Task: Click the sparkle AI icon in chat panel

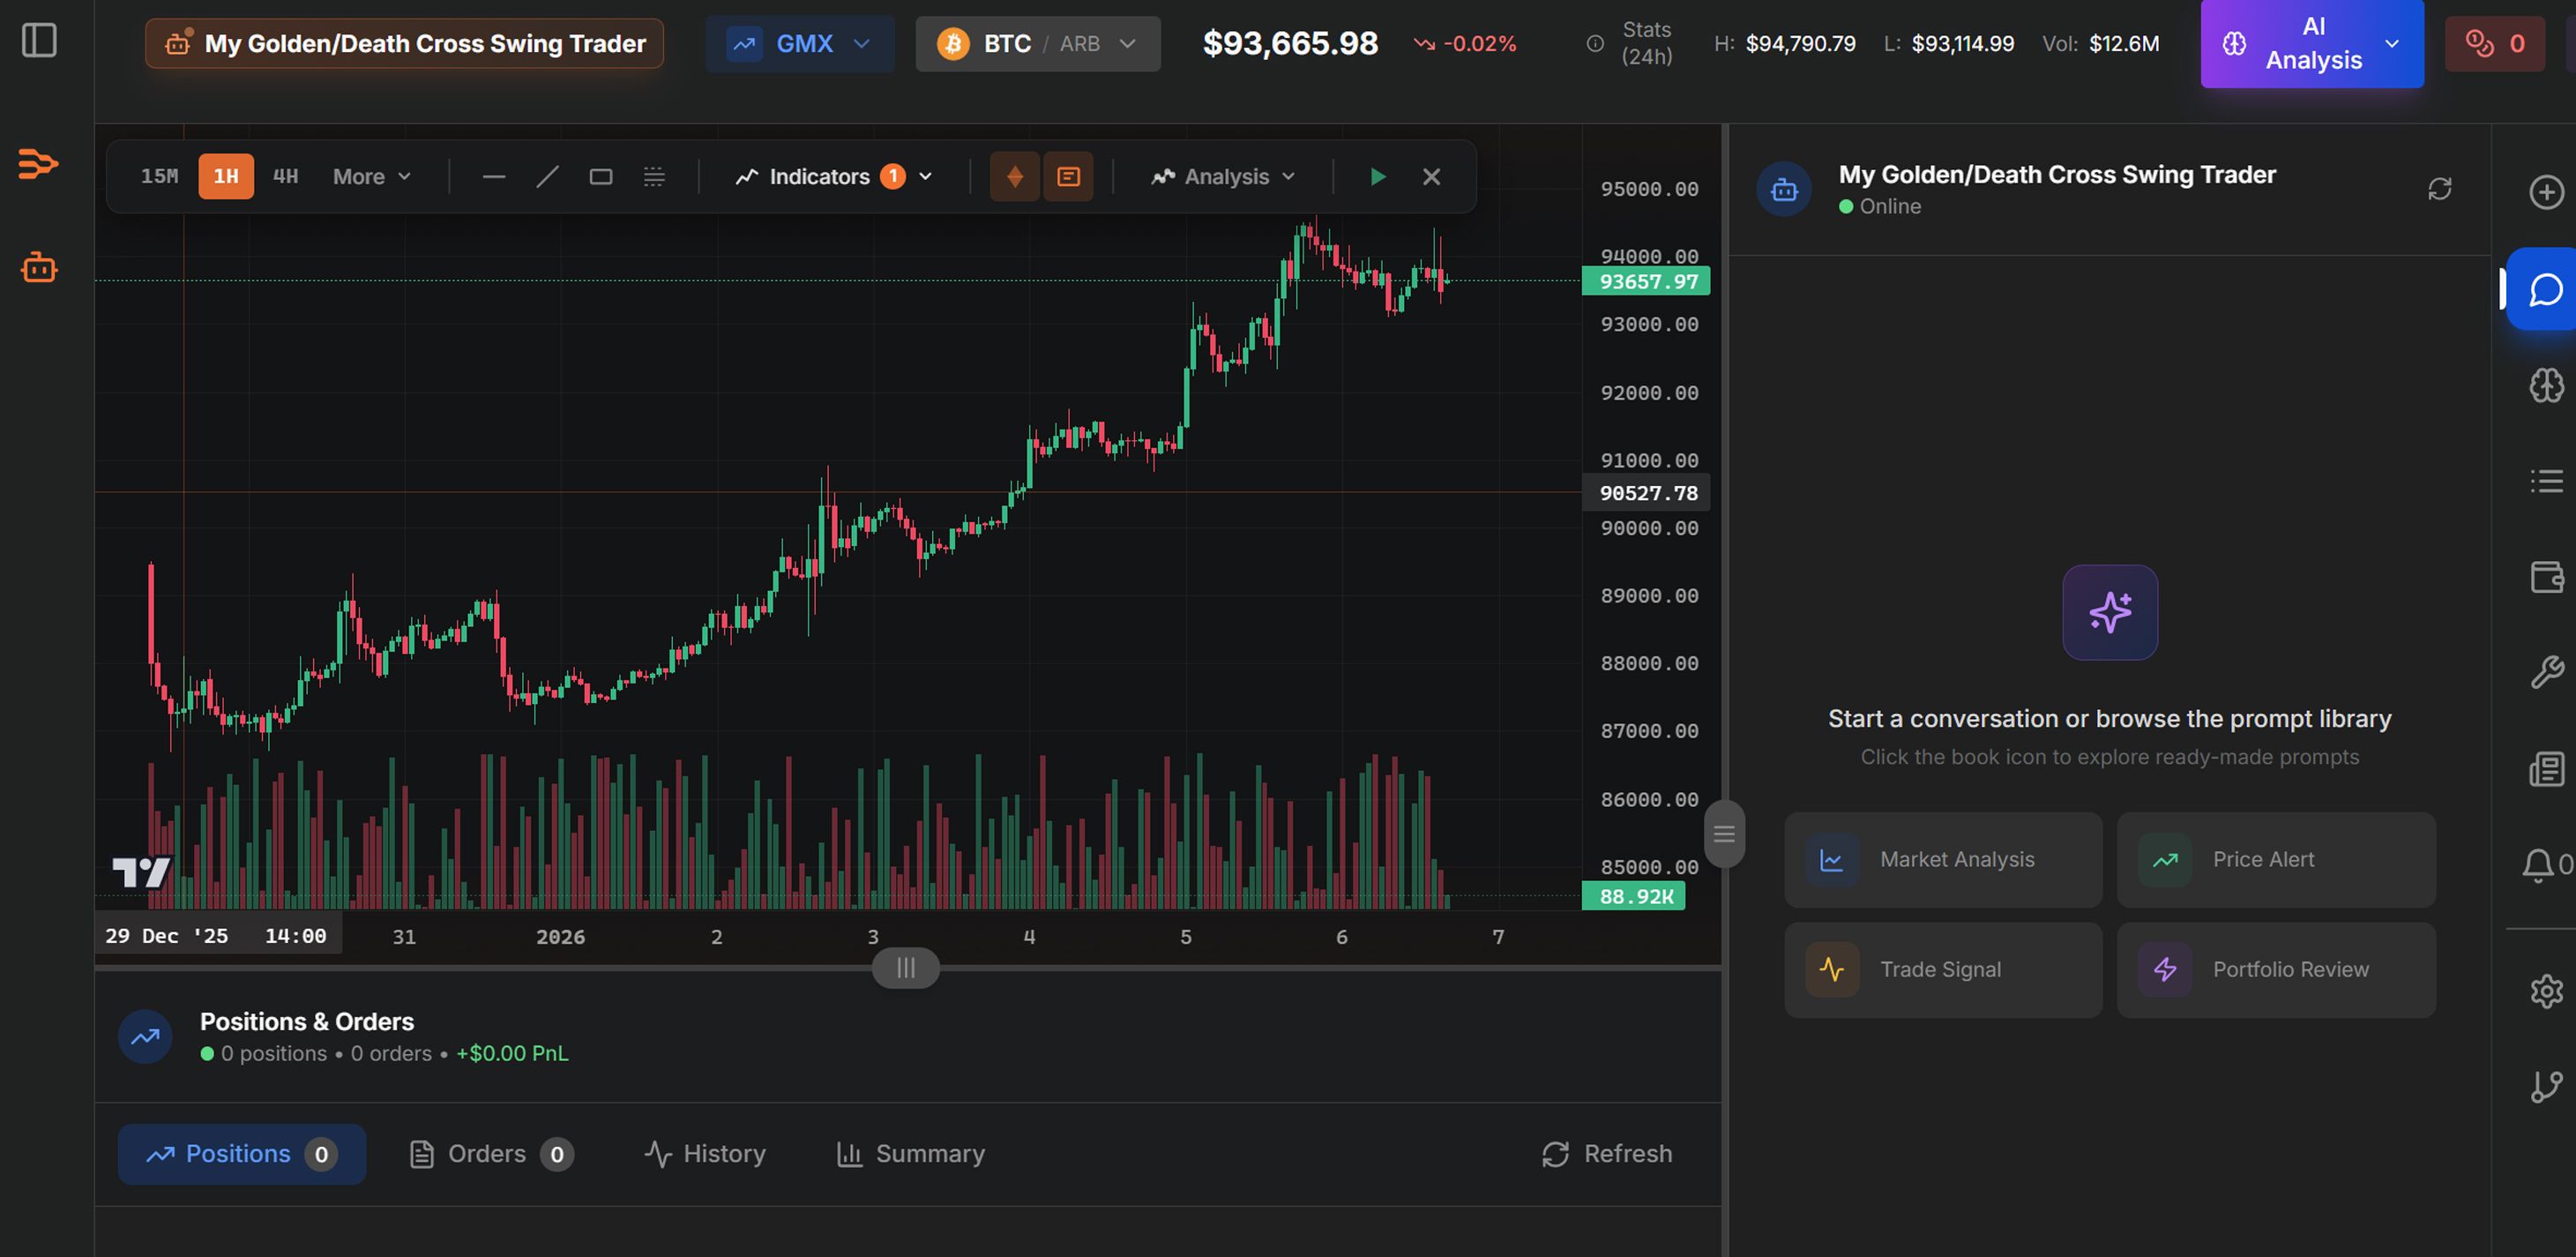Action: [x=2110, y=612]
